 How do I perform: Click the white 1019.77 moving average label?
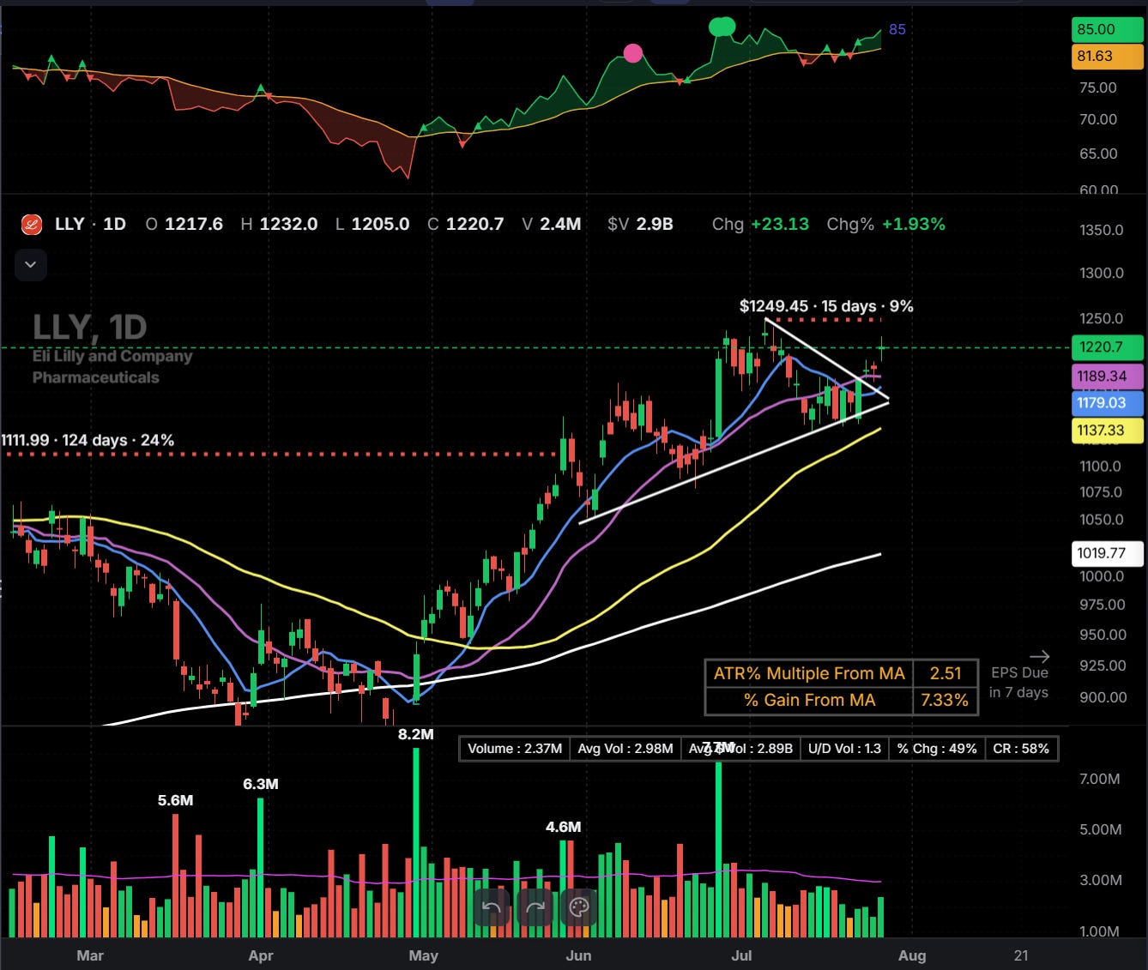coord(1106,553)
